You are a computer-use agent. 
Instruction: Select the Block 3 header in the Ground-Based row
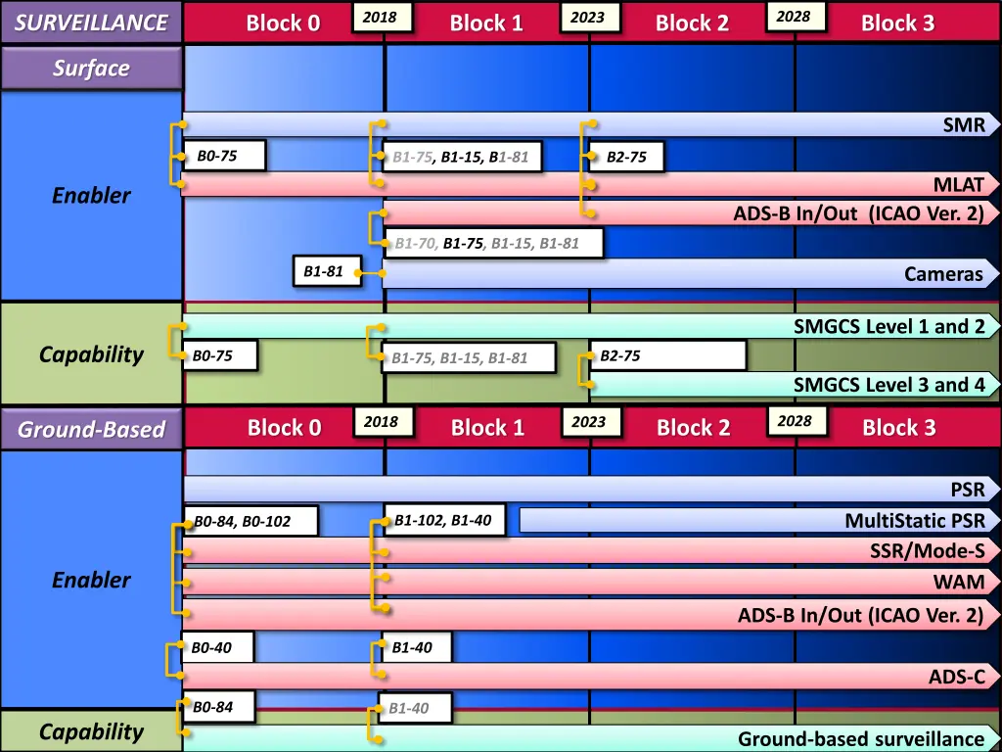point(898,427)
